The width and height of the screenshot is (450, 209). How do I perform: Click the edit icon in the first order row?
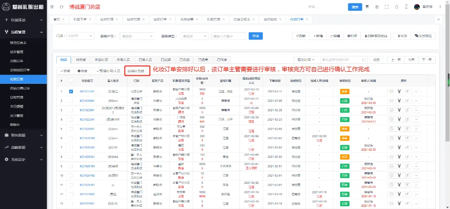(x=407, y=91)
